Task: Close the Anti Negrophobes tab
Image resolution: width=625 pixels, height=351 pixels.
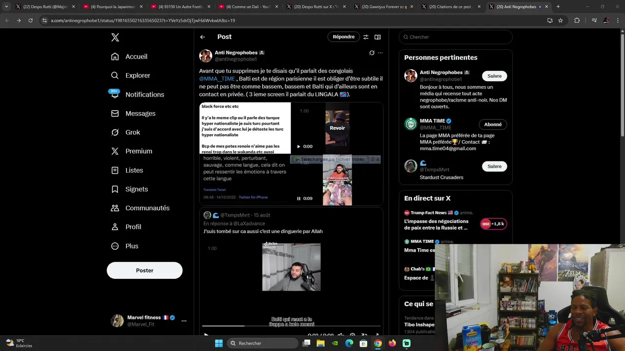Action: (546, 7)
